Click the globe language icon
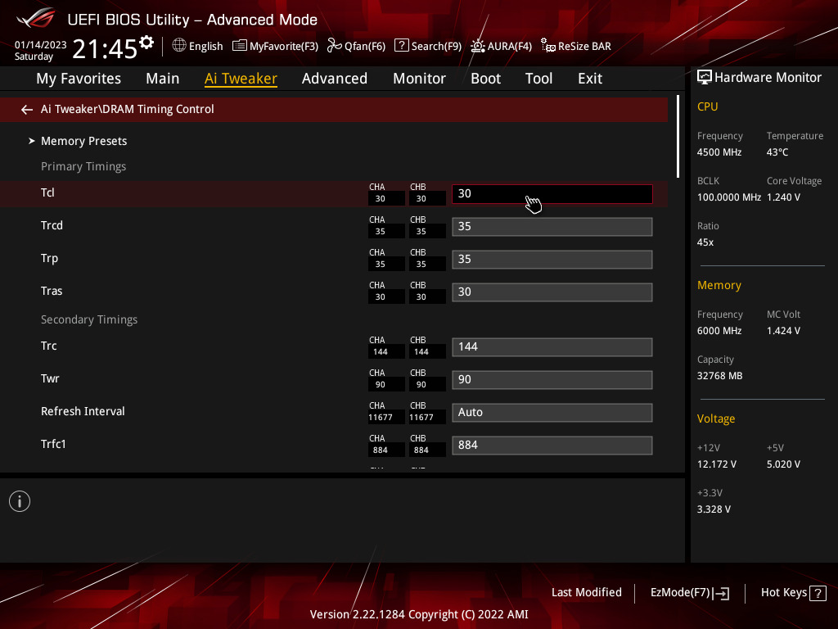 click(179, 46)
